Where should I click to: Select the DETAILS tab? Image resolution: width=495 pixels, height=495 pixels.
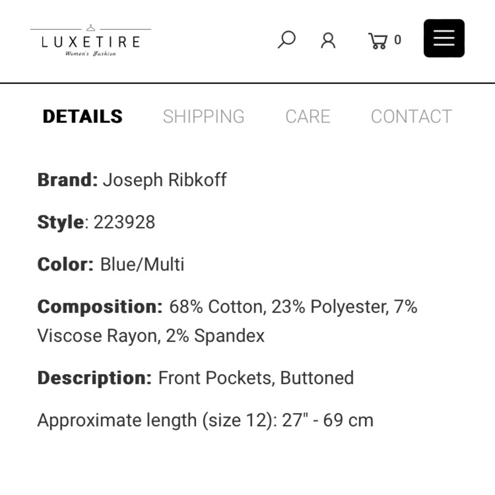click(83, 116)
